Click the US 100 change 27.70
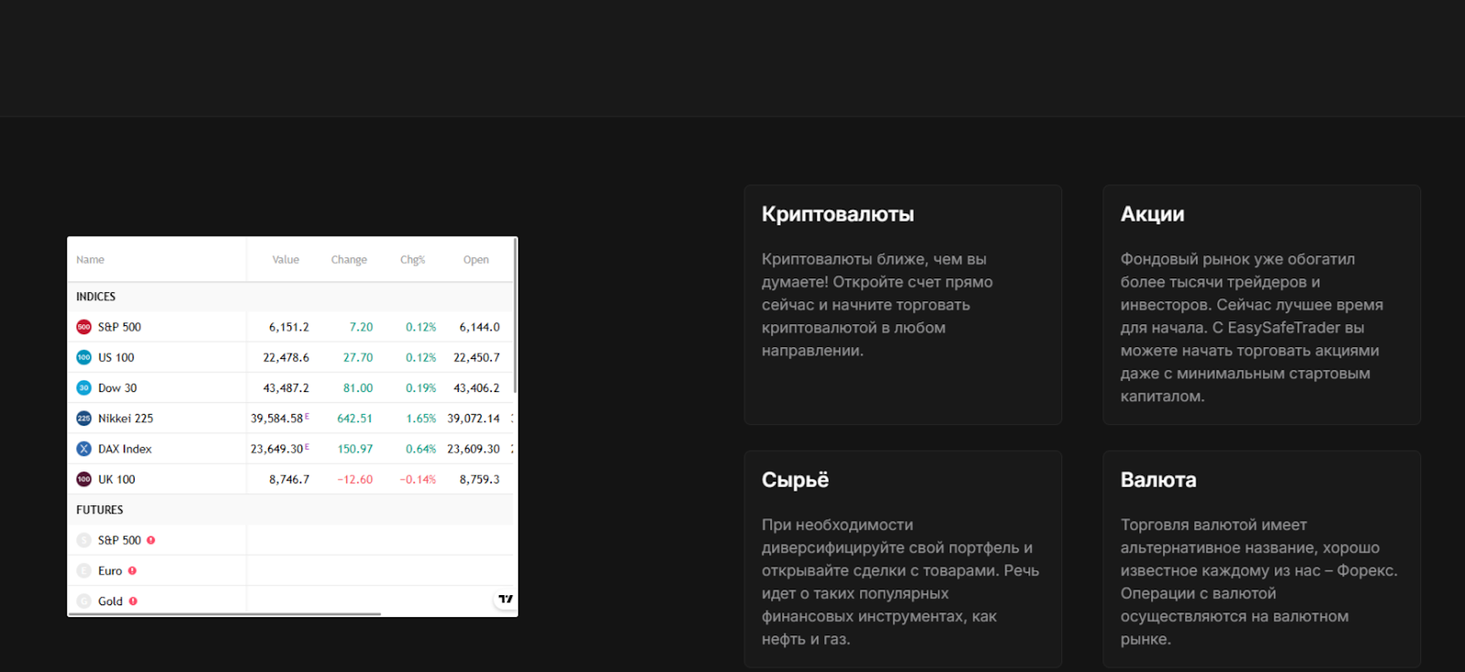Screen dimensions: 1465x672 point(358,357)
